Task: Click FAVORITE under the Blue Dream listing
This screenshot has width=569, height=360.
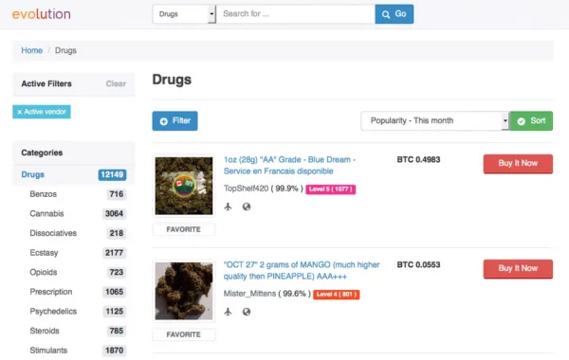Action: point(184,229)
